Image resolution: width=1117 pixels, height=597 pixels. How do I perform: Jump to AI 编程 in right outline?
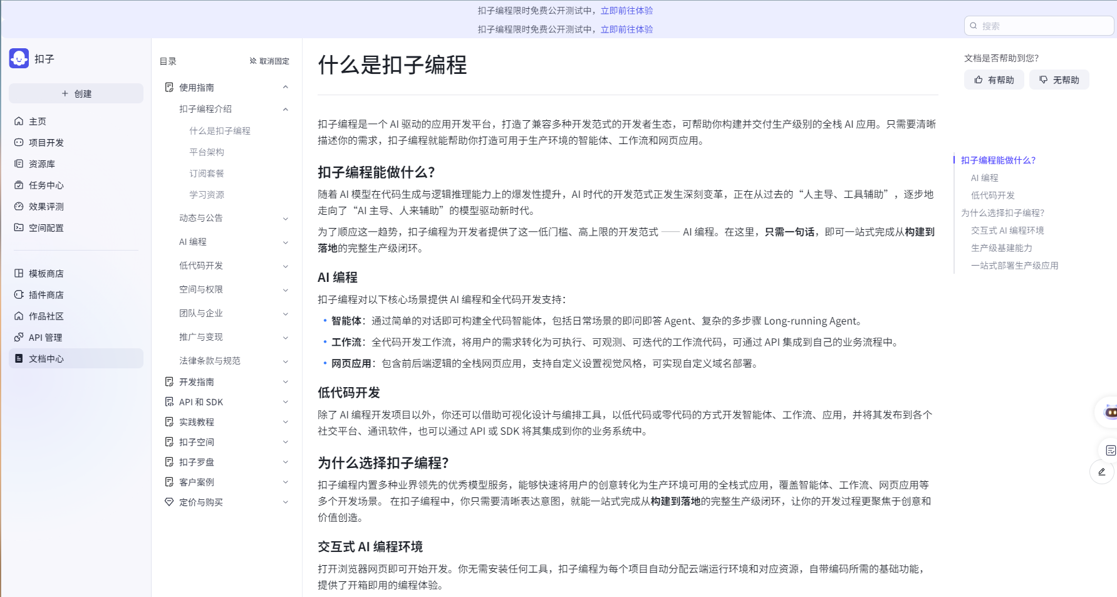985,177
